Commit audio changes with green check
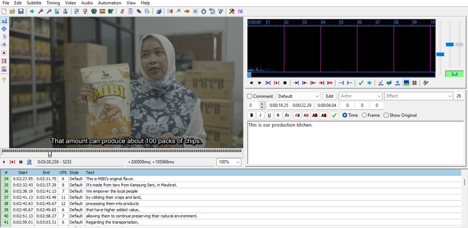 361,83
